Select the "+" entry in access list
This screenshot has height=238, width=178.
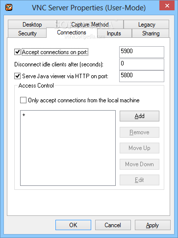click(x=24, y=115)
